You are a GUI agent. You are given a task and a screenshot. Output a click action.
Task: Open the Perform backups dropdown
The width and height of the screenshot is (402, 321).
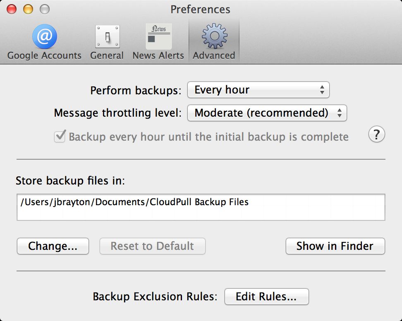[x=258, y=90]
